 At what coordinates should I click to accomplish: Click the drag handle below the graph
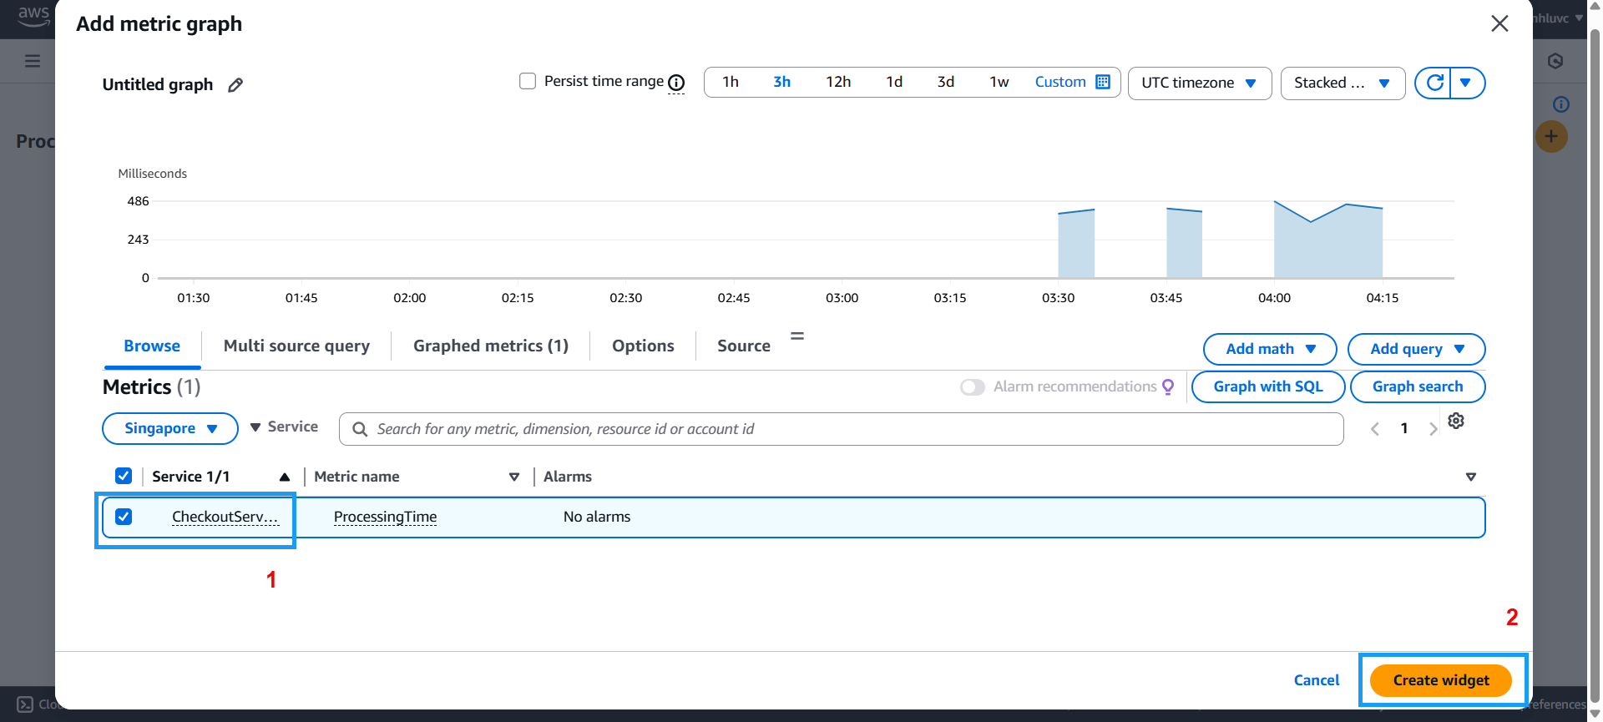pos(797,336)
